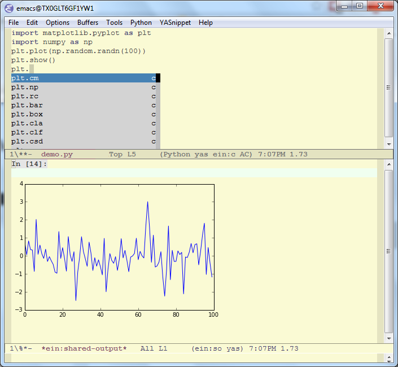The width and height of the screenshot is (398, 367).
Task: Open the Edit menu
Action: click(x=32, y=23)
